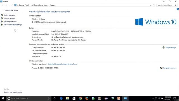Click shield icon beside Remote settings
The width and height of the screenshot is (179, 101).
2,18
